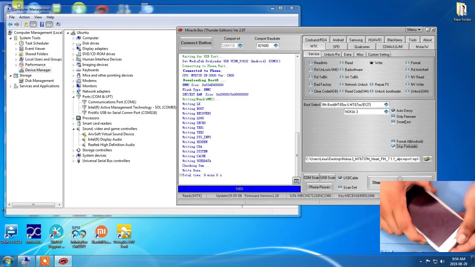This screenshot has width=475, height=267.
Task: Open the Custom Setting sub-tab
Action: [379, 55]
